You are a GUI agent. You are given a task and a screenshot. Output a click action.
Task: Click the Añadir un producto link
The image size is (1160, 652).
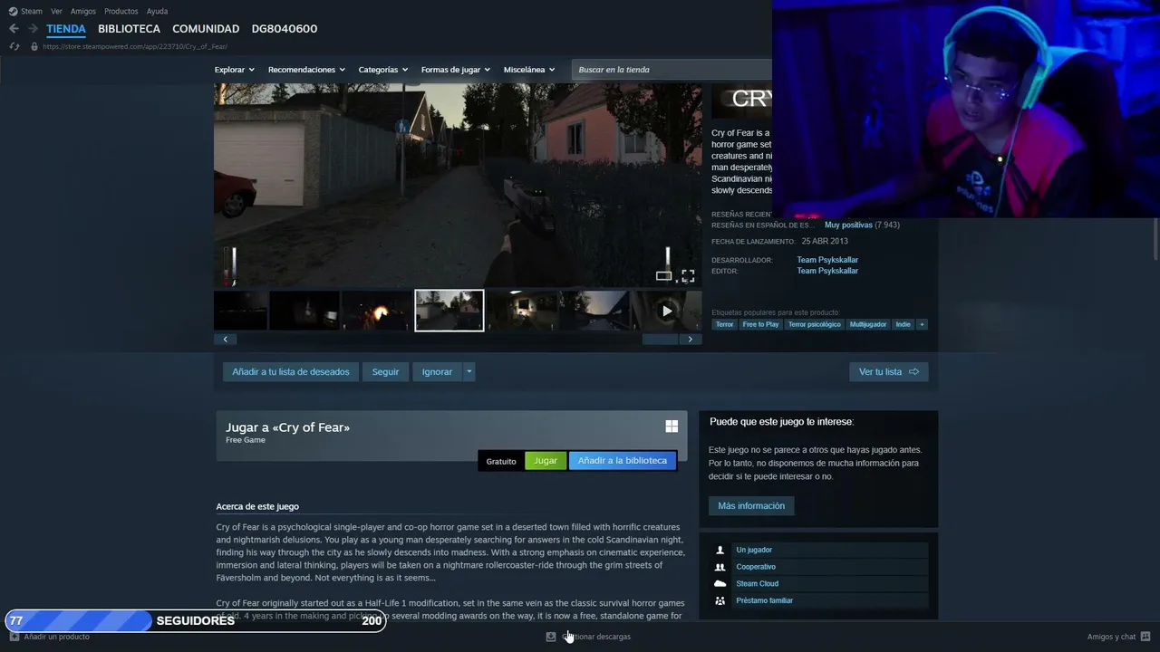click(x=56, y=637)
